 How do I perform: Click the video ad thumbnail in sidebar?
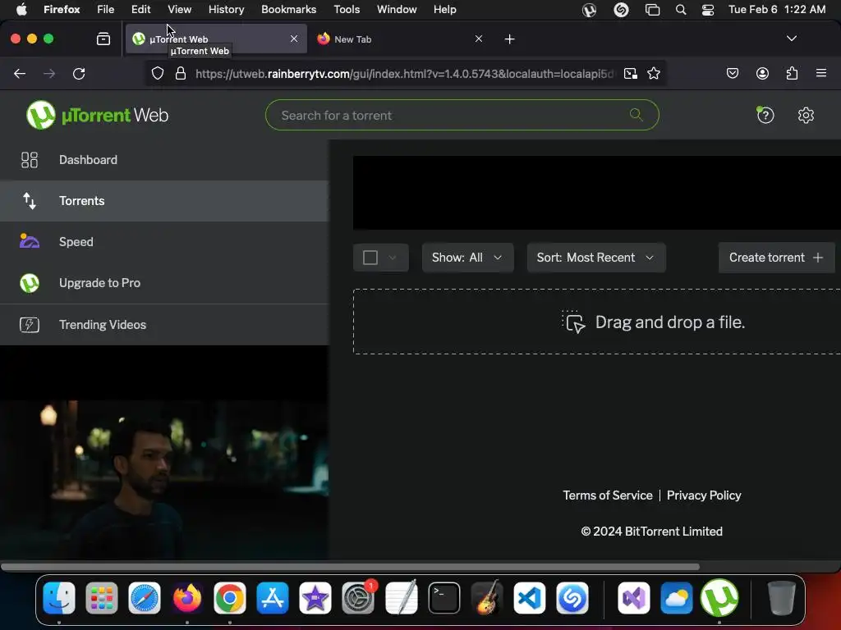pyautogui.click(x=164, y=479)
